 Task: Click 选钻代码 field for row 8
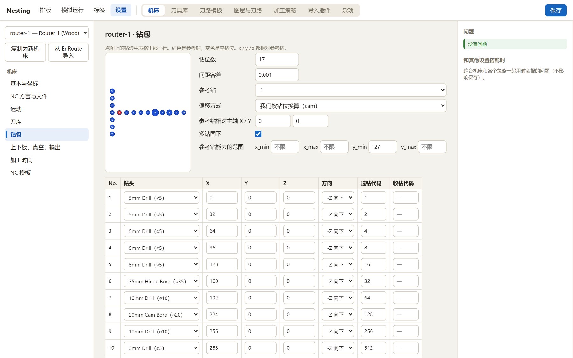[x=373, y=314]
